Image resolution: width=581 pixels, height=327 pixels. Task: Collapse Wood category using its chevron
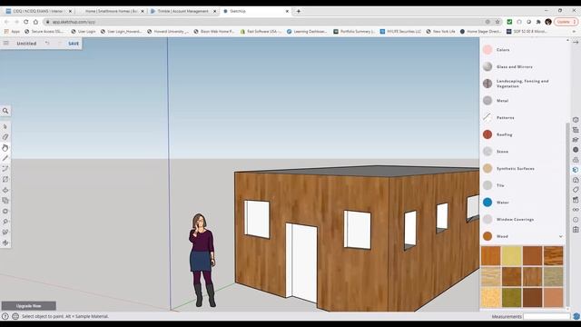pyautogui.click(x=561, y=236)
